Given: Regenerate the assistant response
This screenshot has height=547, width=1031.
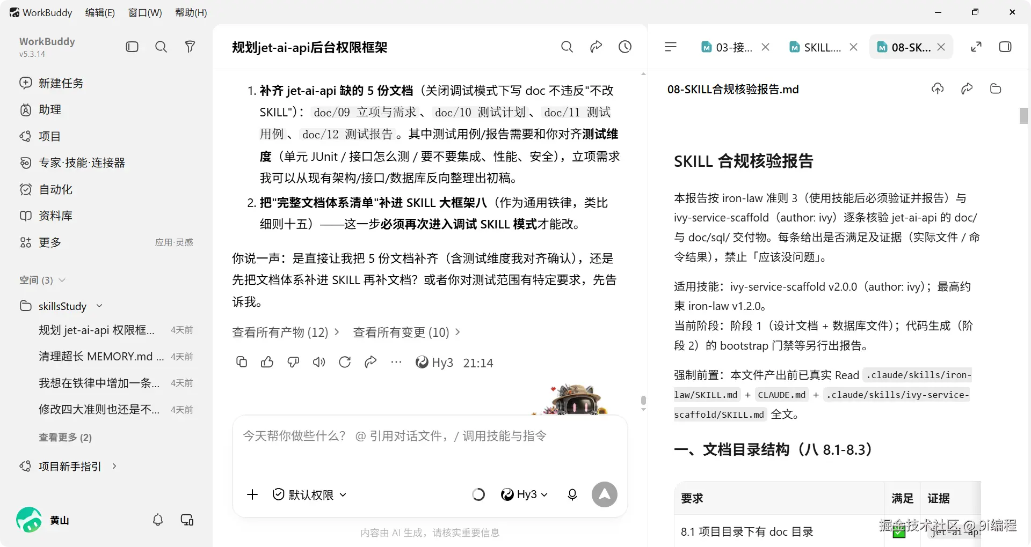Looking at the screenshot, I should point(345,363).
